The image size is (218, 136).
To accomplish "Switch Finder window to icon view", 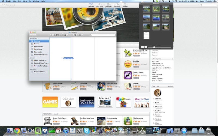I will pyautogui.click(x=52, y=35).
